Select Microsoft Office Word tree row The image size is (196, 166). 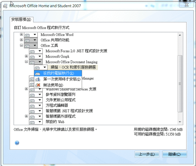[57, 35]
